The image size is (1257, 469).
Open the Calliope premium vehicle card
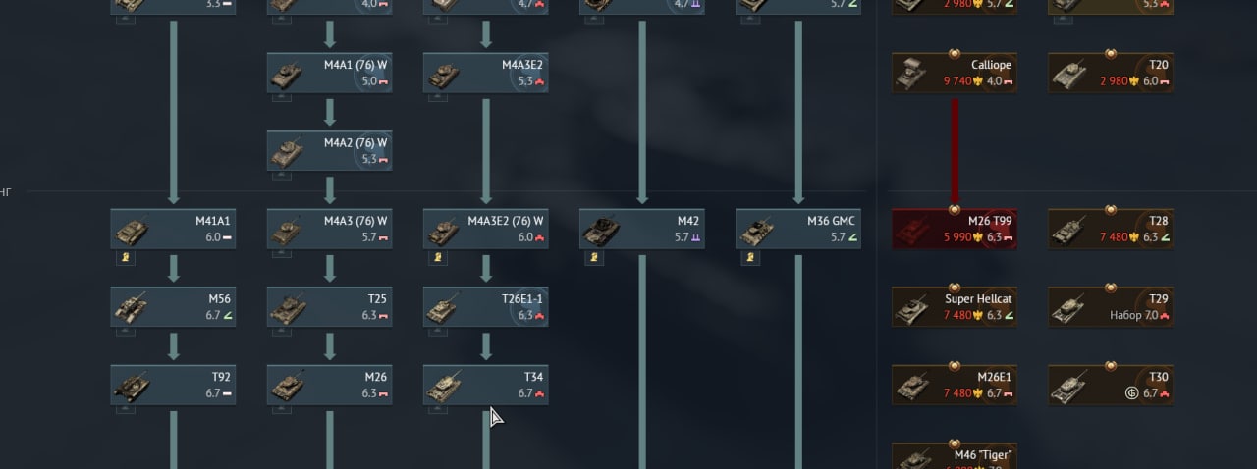(954, 73)
